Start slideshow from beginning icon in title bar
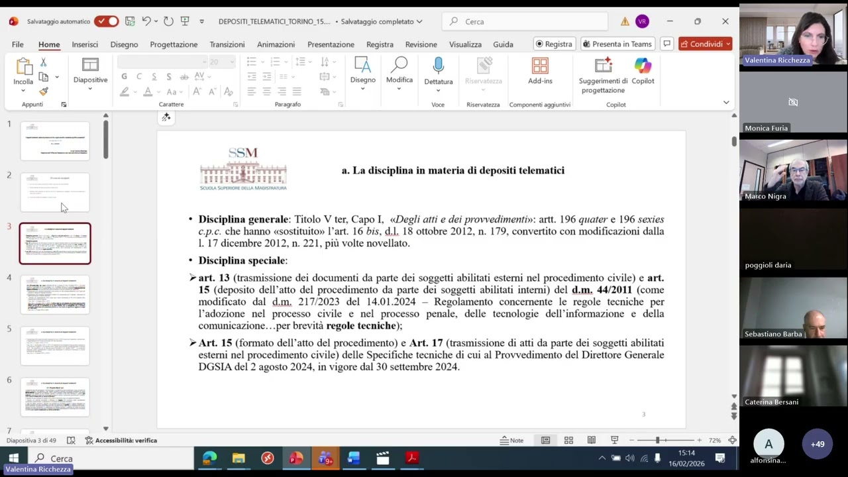 [185, 21]
